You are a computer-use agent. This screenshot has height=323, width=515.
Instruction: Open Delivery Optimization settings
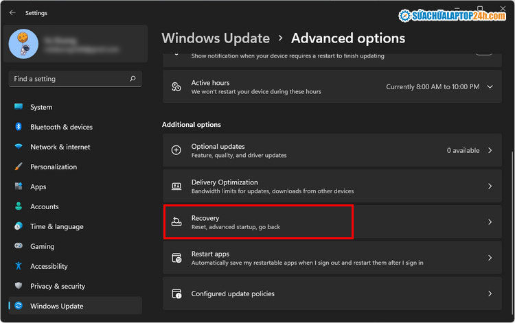[332, 187]
